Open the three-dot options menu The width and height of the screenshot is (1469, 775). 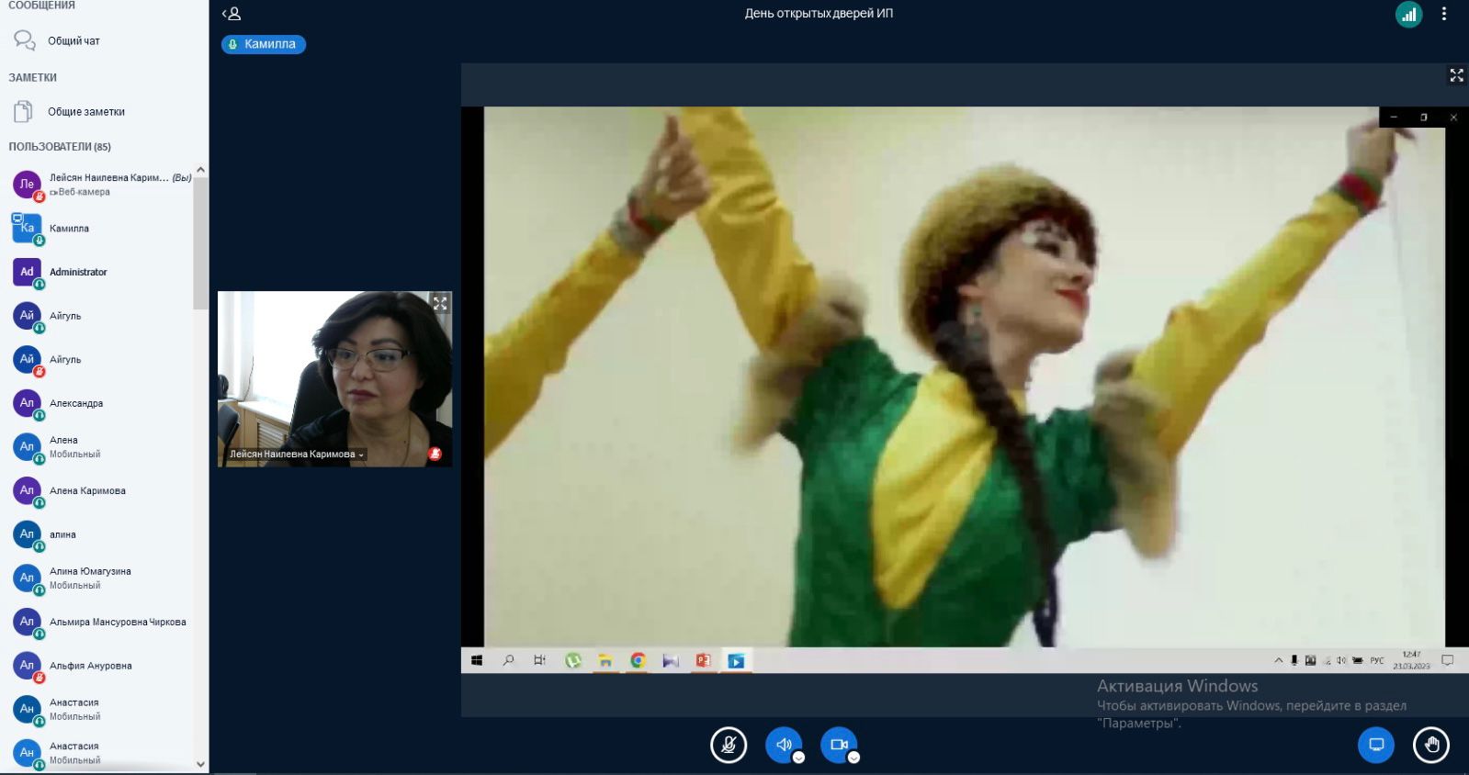[x=1444, y=14]
